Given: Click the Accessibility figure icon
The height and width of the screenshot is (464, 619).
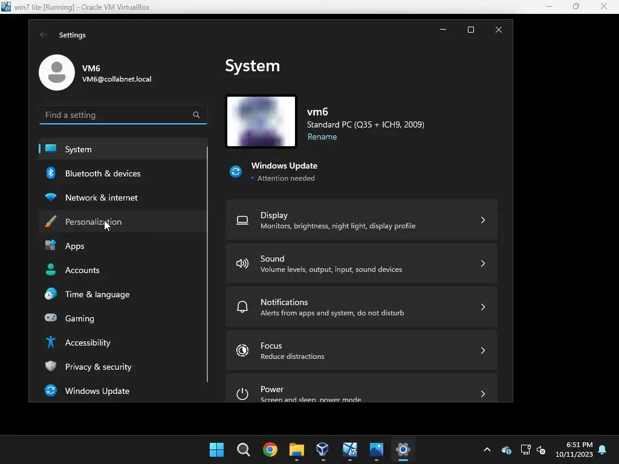Looking at the screenshot, I should [51, 342].
